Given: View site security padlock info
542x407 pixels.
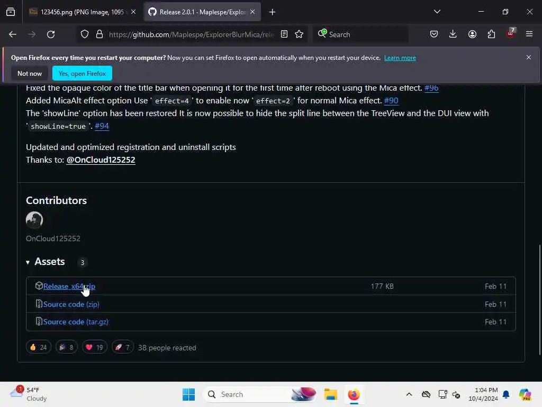Looking at the screenshot, I should tap(100, 34).
